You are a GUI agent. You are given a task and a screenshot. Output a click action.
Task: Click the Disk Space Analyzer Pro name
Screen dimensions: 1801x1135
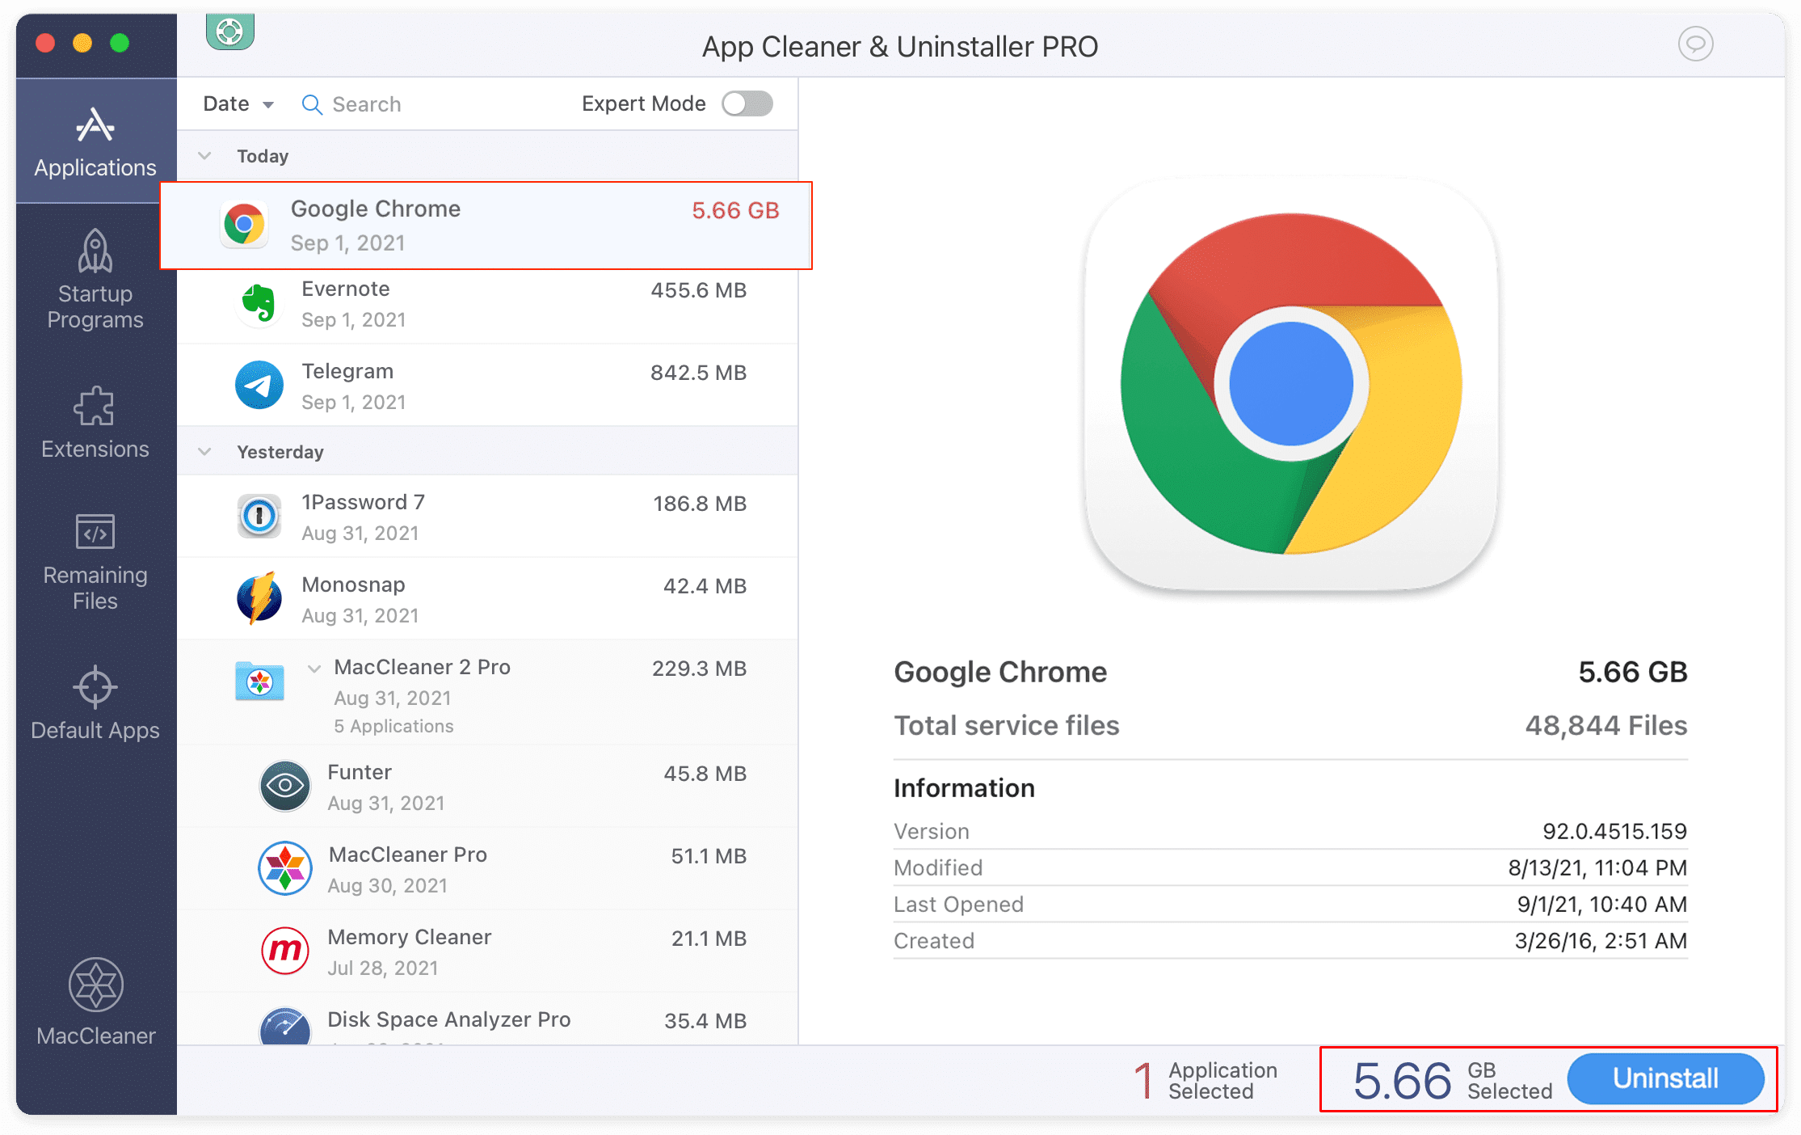449,1019
